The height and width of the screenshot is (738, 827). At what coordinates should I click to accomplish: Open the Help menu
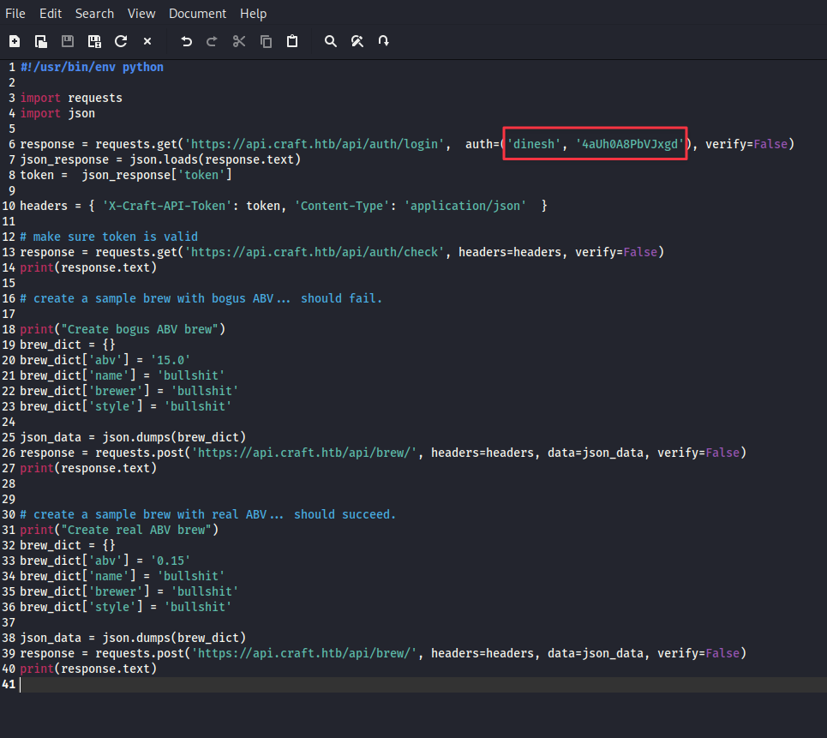pyautogui.click(x=253, y=14)
